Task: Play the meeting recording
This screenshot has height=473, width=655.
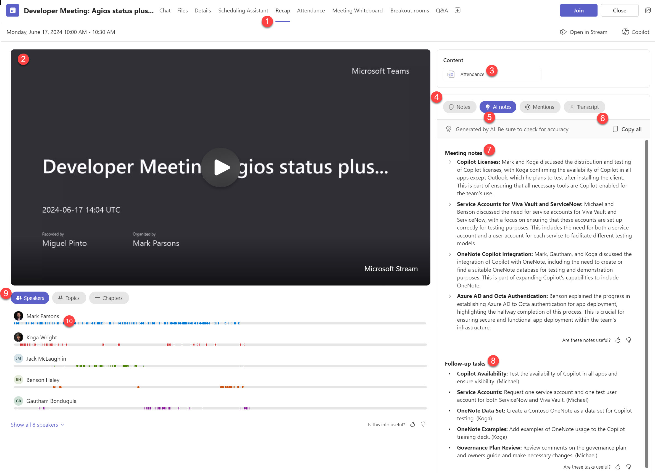Action: pyautogui.click(x=220, y=167)
